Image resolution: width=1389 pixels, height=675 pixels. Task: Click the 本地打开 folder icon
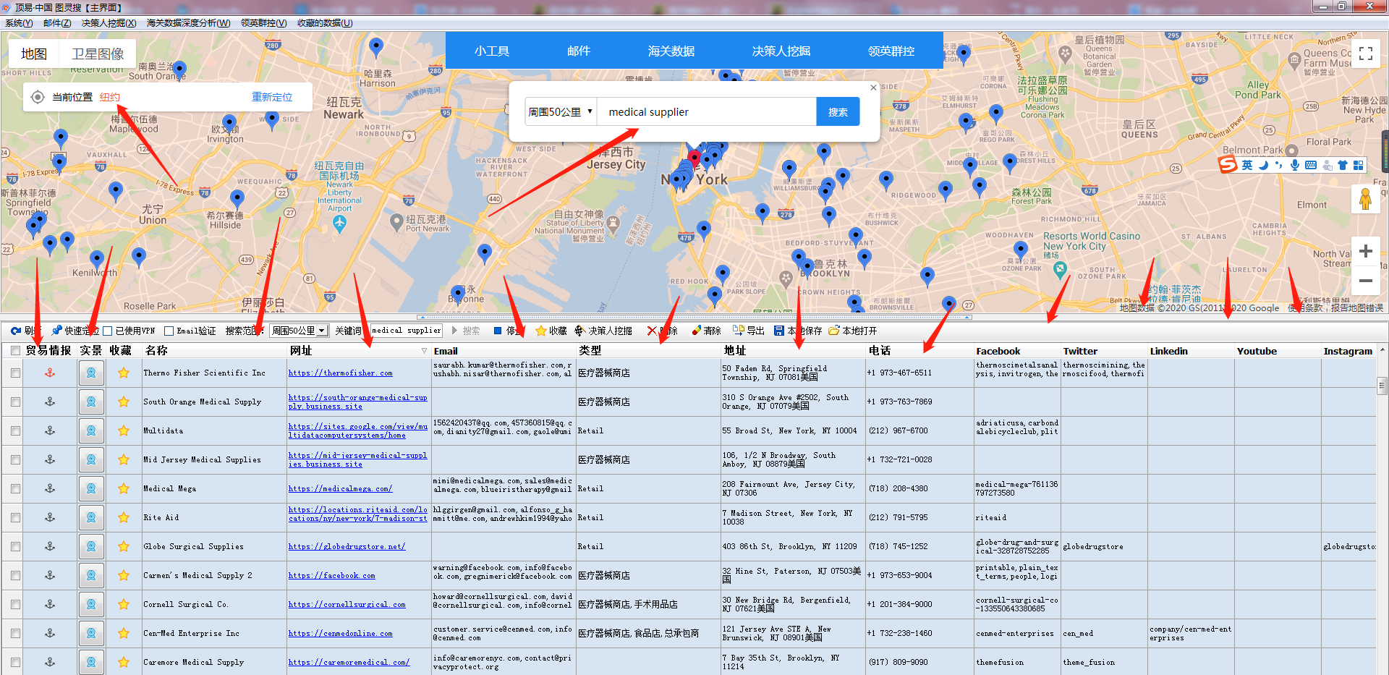pyautogui.click(x=834, y=331)
